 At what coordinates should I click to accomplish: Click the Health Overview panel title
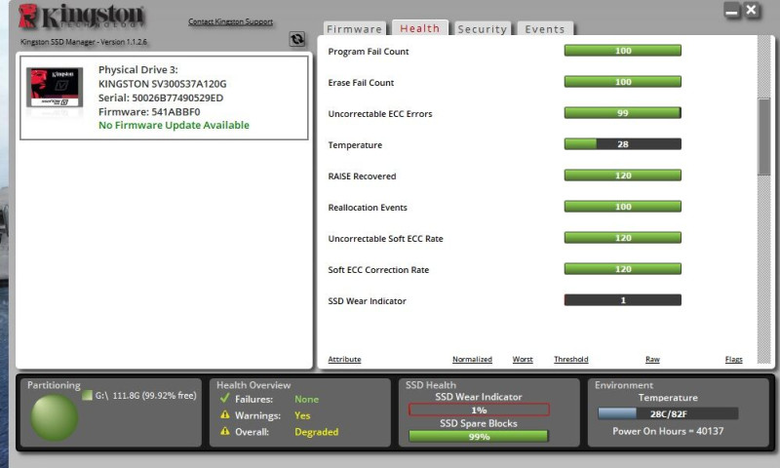point(253,385)
